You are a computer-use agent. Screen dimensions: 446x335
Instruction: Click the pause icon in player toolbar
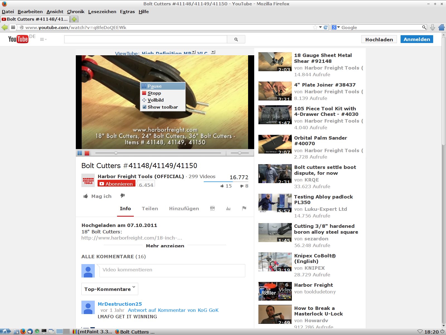click(80, 153)
